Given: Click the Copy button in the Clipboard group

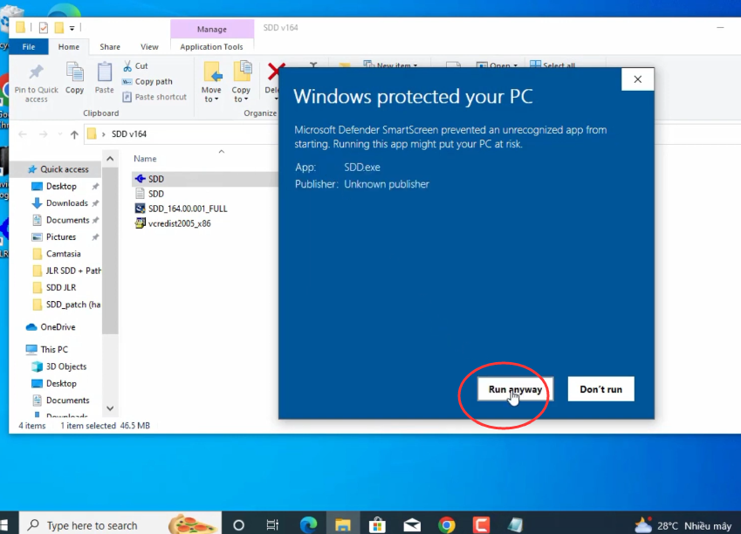Looking at the screenshot, I should tap(75, 79).
